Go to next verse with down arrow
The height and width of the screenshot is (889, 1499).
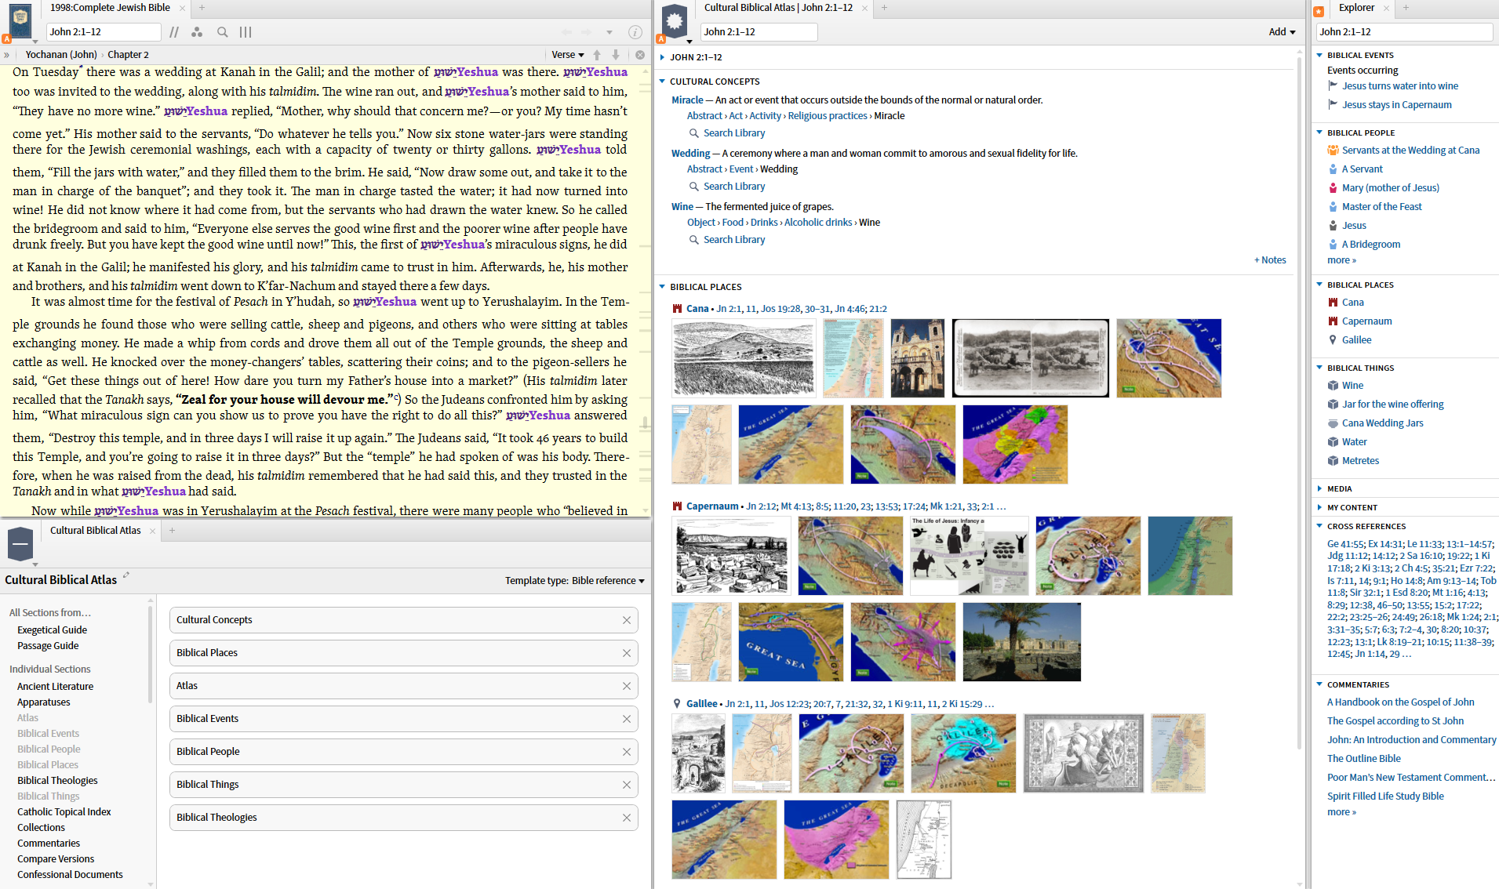pyautogui.click(x=616, y=55)
